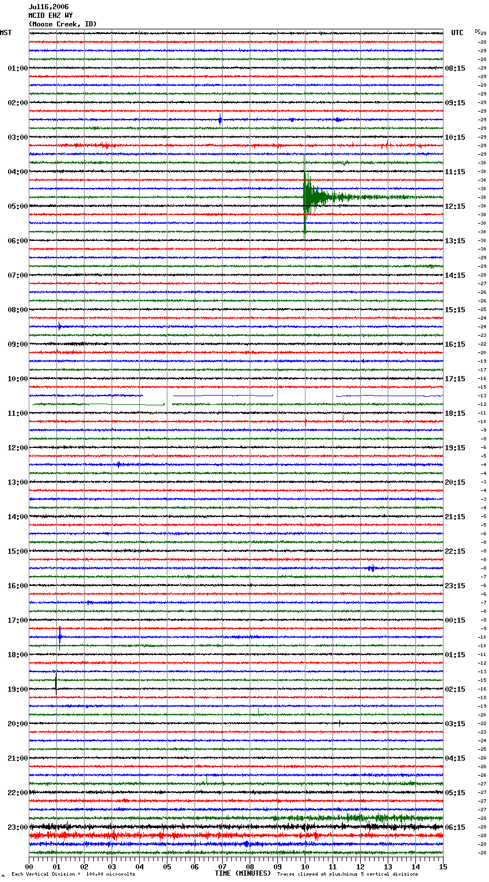Select the 01:00 MST time label
This screenshot has width=489, height=882.
18,68
